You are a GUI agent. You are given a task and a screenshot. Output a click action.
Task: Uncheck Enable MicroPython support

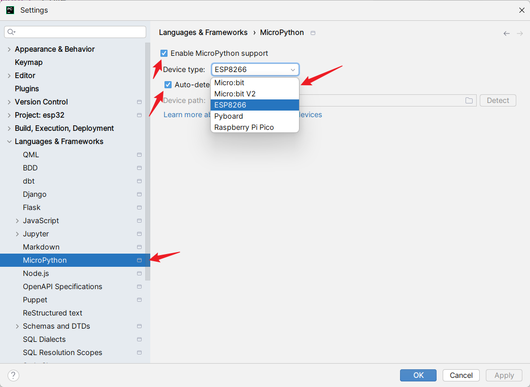point(164,53)
